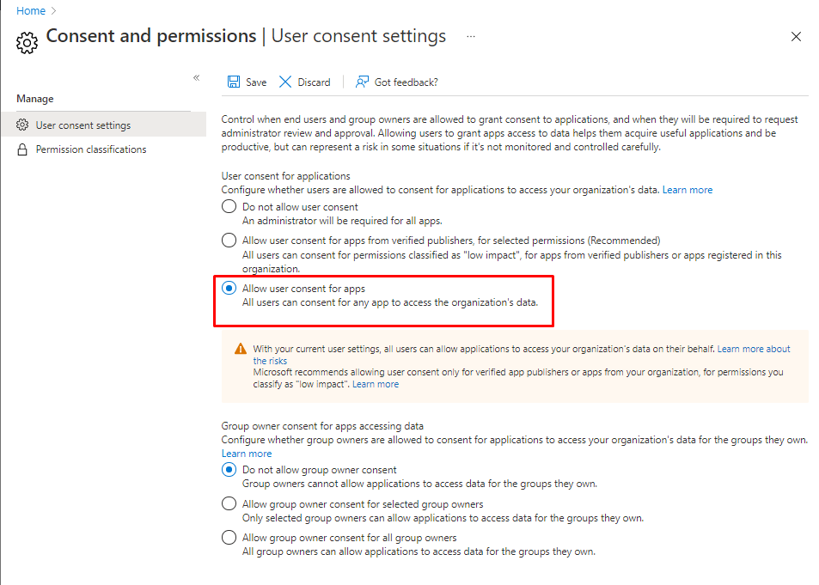Click the gear icon beside User consent settings in the sidebar

tap(22, 125)
